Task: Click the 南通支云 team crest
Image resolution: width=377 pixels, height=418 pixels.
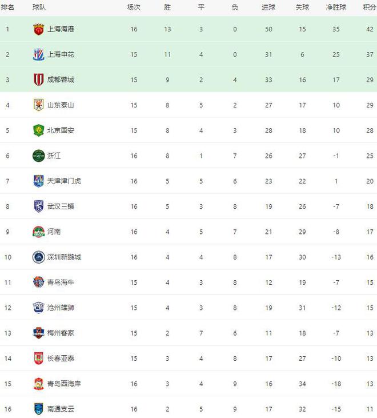Action: pos(38,409)
